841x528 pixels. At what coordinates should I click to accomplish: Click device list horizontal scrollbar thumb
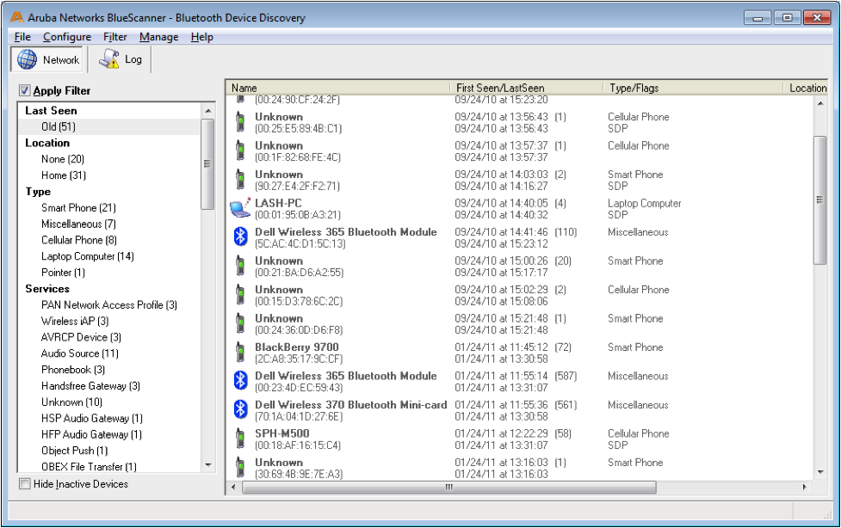(449, 488)
